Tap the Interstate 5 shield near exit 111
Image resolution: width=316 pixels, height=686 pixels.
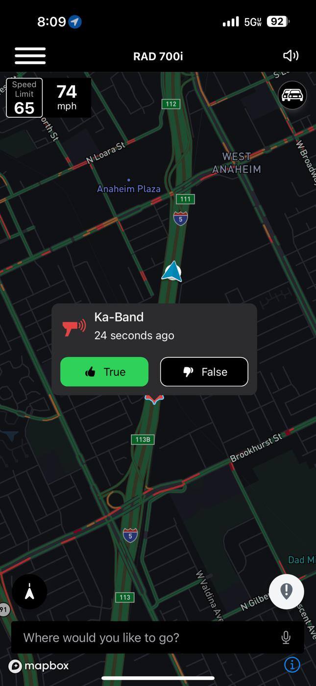coord(180,218)
